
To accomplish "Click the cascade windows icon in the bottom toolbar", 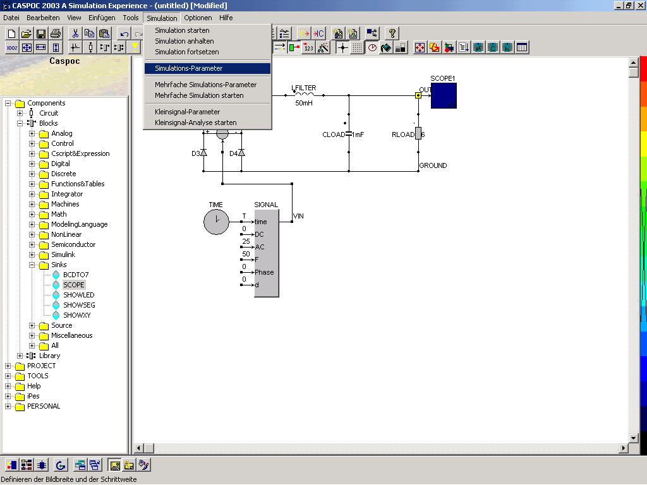I will pyautogui.click(x=95, y=465).
